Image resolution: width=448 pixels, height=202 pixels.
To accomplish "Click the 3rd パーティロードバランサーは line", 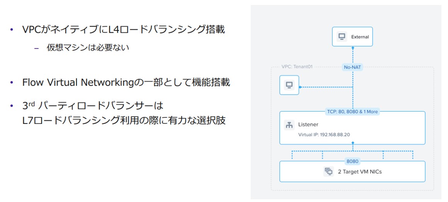I will (x=93, y=105).
